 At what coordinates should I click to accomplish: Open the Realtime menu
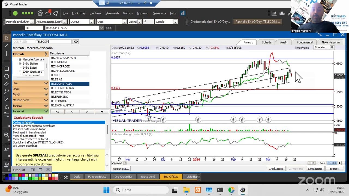[95, 13]
